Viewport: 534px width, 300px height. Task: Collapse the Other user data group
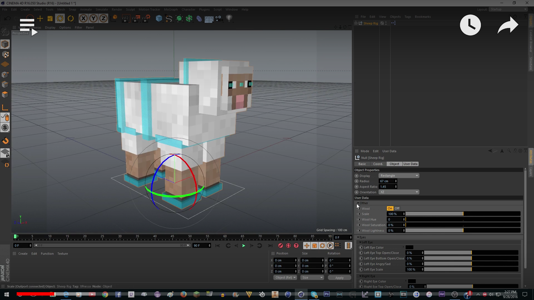(358, 203)
